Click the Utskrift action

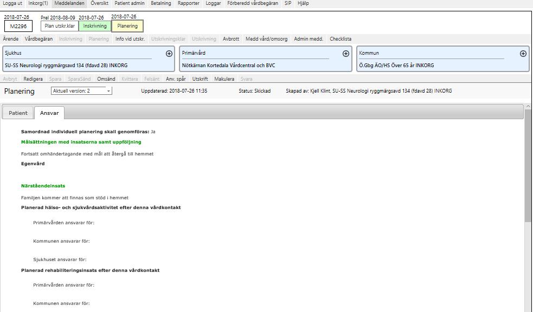pos(200,79)
